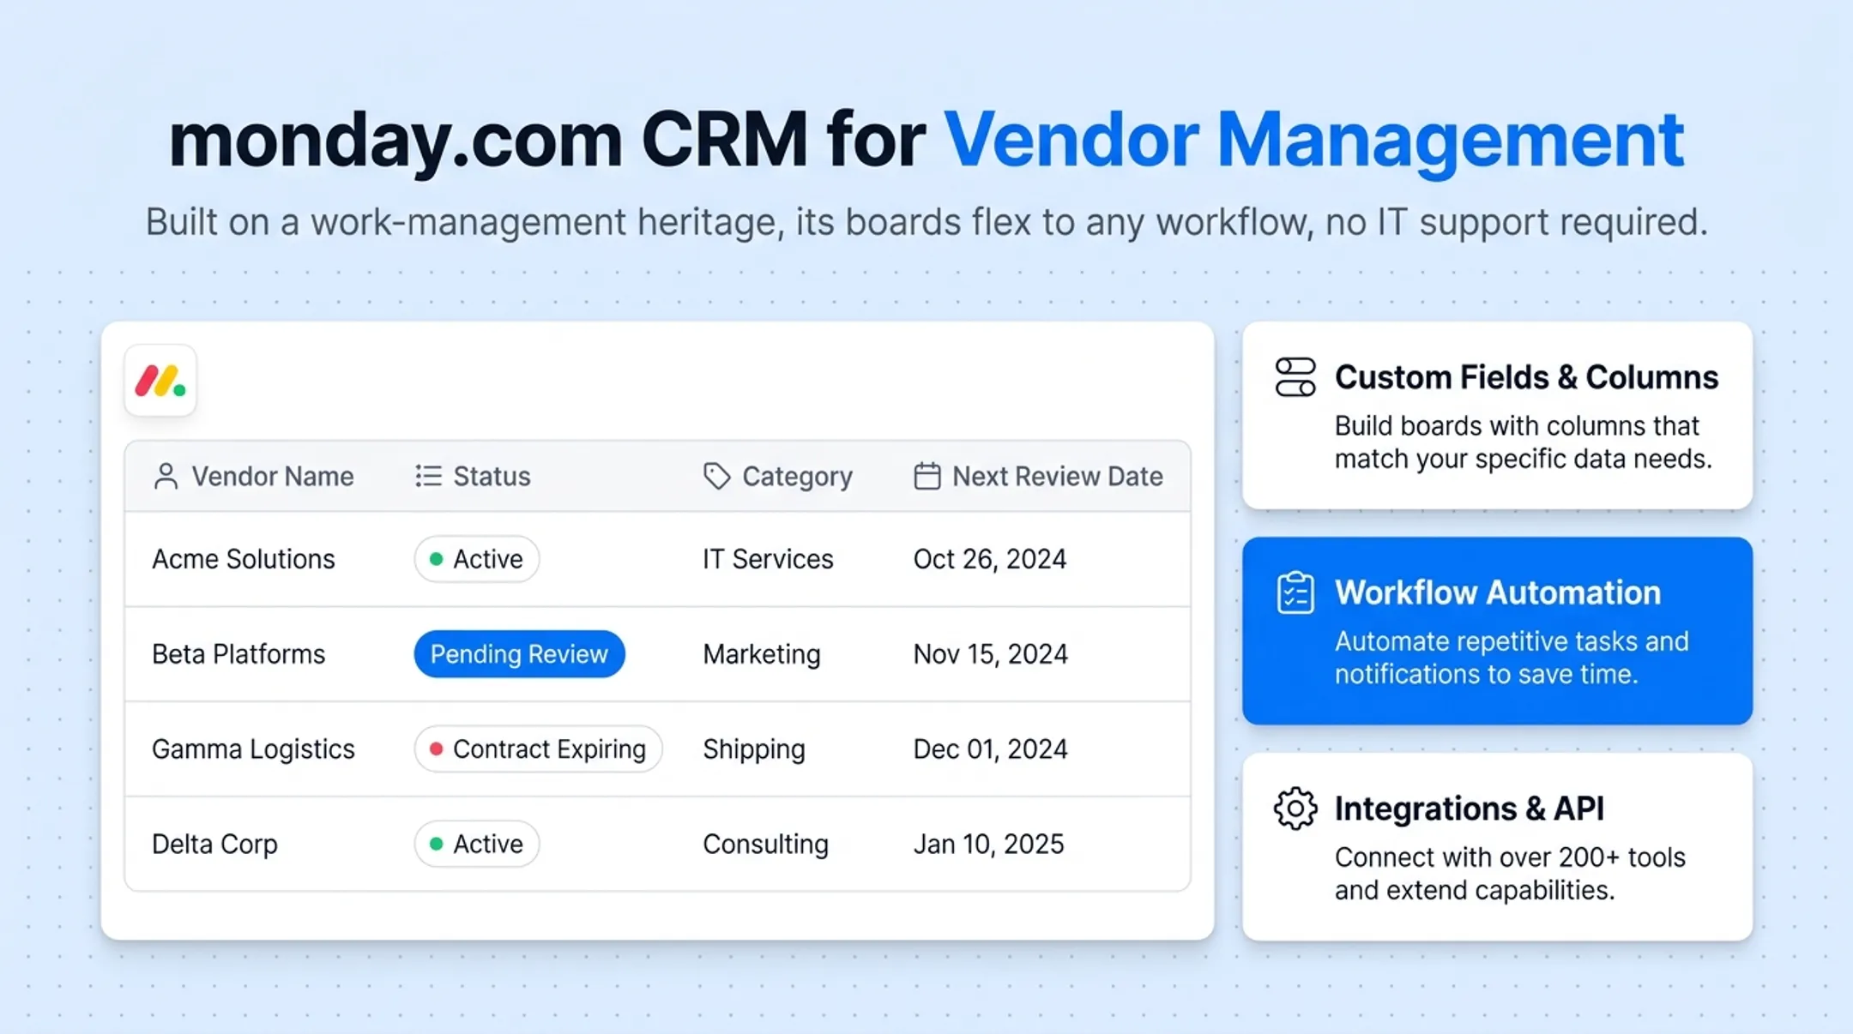Click the Consulting category cell
The height and width of the screenshot is (1034, 1853).
click(765, 845)
